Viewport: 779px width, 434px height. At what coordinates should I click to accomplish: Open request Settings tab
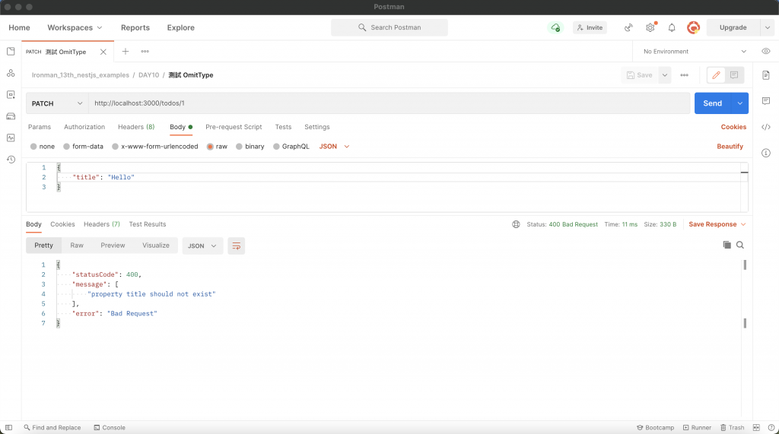[317, 127]
